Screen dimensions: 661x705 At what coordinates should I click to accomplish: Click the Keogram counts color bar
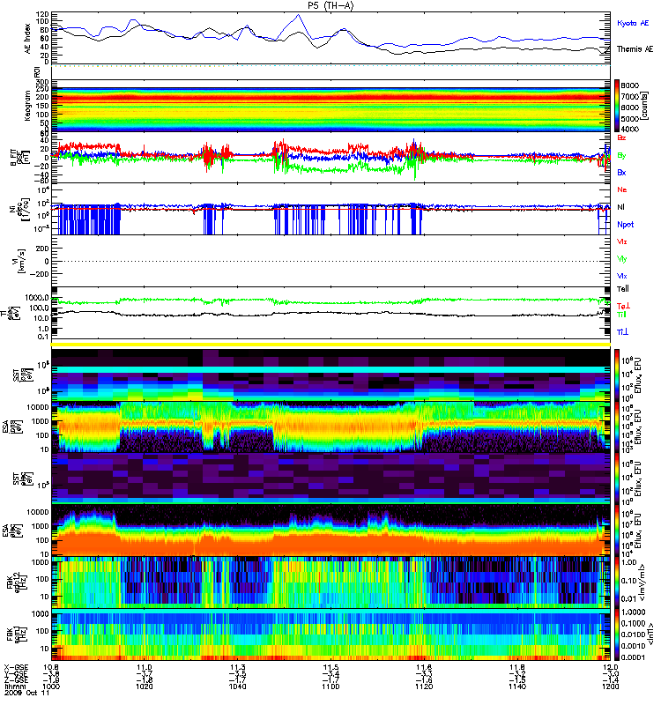pos(617,106)
